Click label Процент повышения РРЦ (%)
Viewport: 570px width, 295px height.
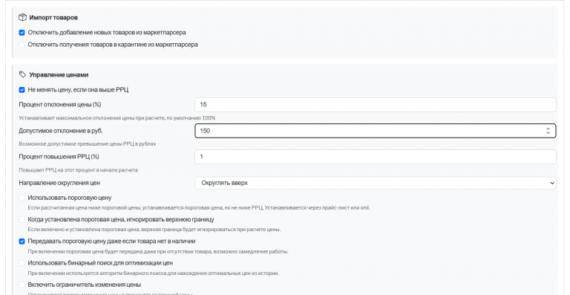[59, 157]
